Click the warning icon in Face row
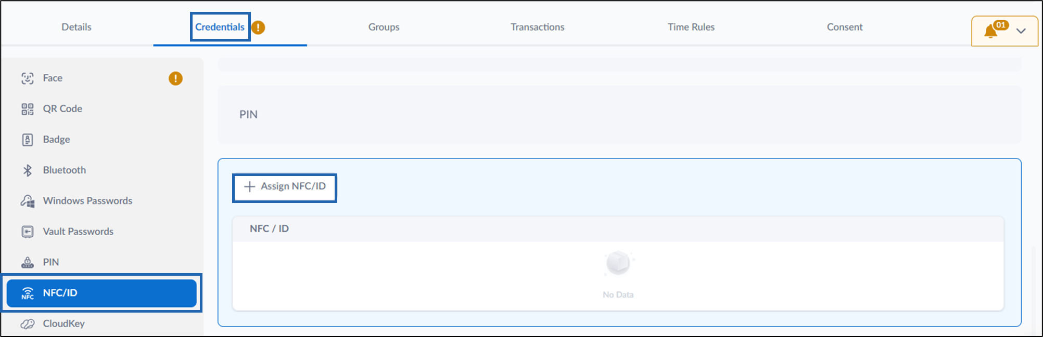The width and height of the screenshot is (1043, 337). pos(175,78)
